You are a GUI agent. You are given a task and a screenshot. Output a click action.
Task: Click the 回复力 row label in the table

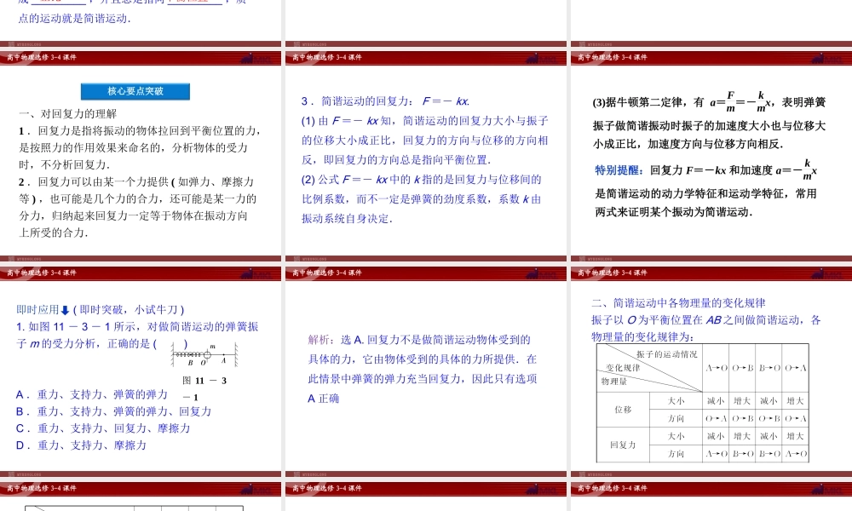pos(622,444)
